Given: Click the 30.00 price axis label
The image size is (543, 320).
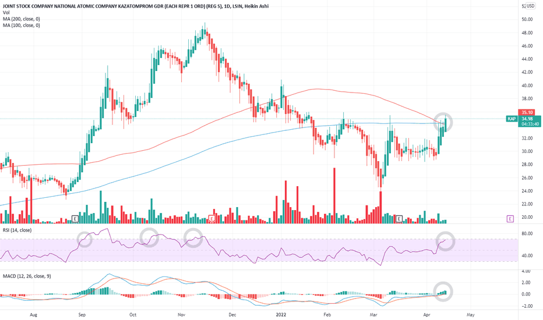Looking at the screenshot, I should coord(527,151).
